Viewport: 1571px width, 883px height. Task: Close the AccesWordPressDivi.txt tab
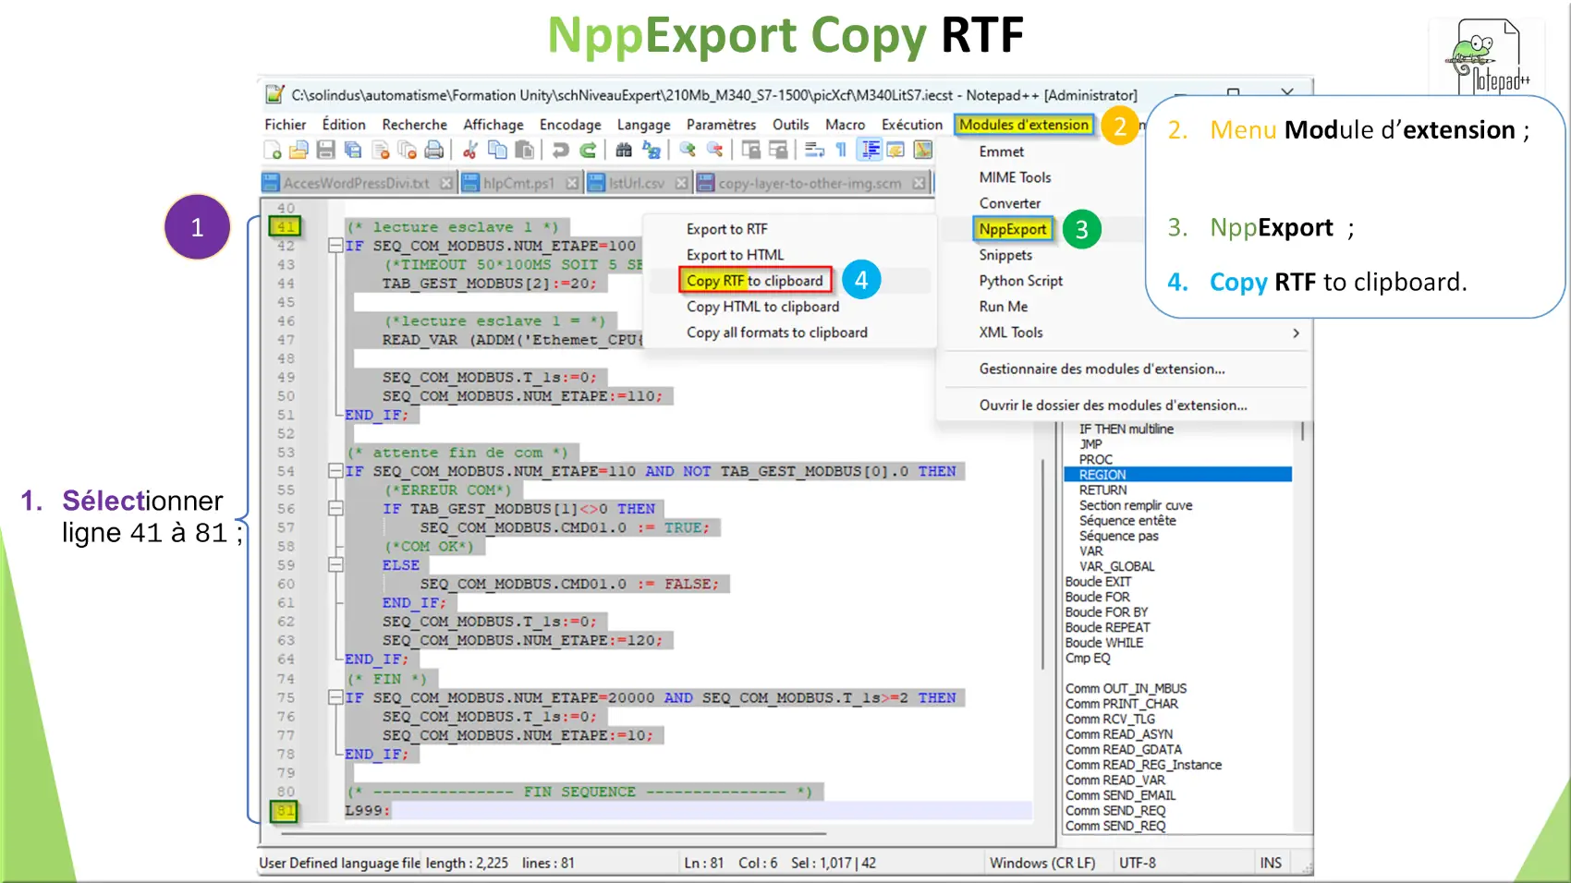(x=446, y=183)
